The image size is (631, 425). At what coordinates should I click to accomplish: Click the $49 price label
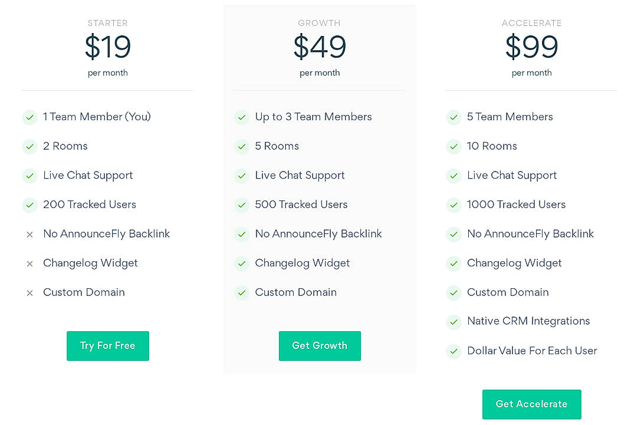(x=320, y=47)
